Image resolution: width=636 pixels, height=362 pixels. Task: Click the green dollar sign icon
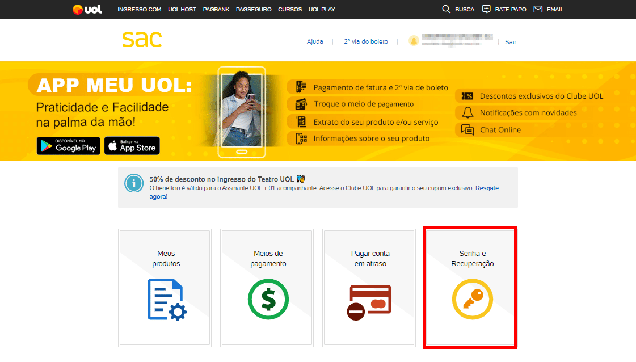[x=268, y=299]
